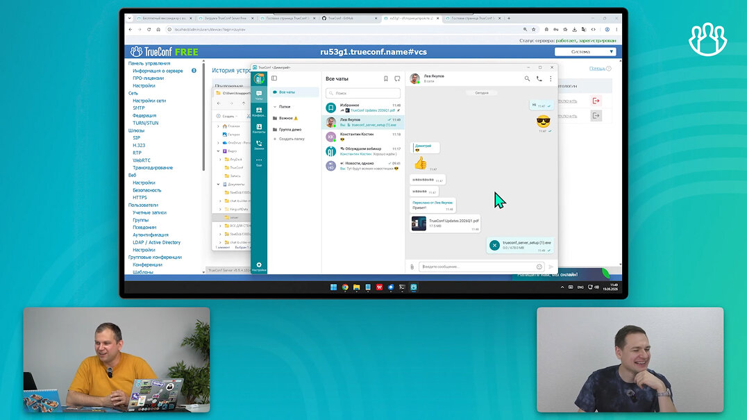The width and height of the screenshot is (747, 420).
Task: Attach a file with the paperclip icon
Action: coord(412,267)
